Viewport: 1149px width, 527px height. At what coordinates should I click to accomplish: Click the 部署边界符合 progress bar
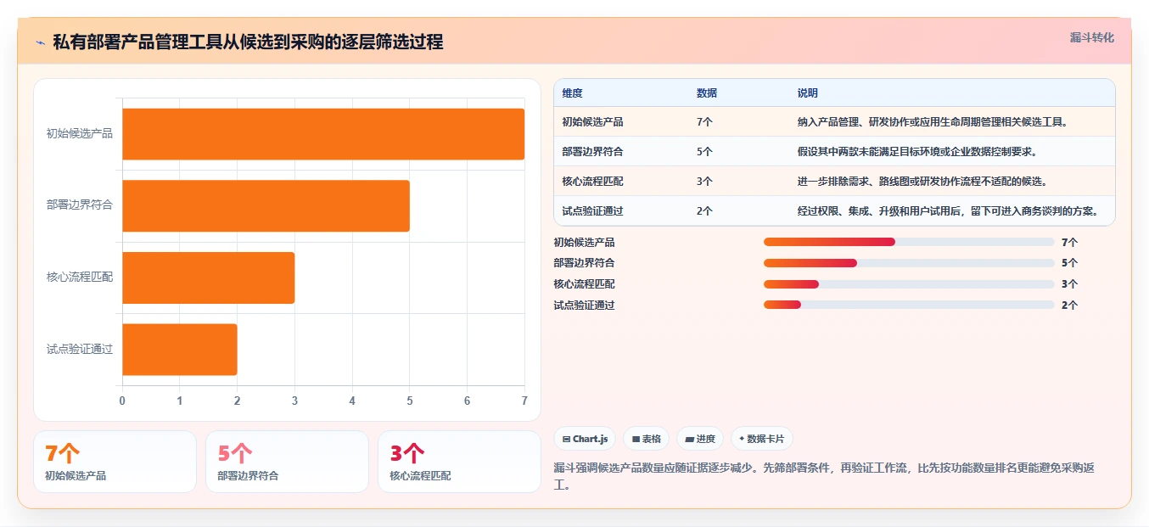(x=909, y=263)
